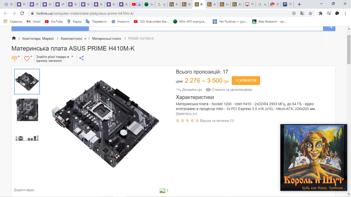Open the YouTube bookmark
The height and width of the screenshot is (197, 351).
click(x=54, y=21)
